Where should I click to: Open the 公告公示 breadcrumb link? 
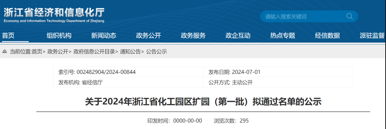pyautogui.click(x=156, y=52)
